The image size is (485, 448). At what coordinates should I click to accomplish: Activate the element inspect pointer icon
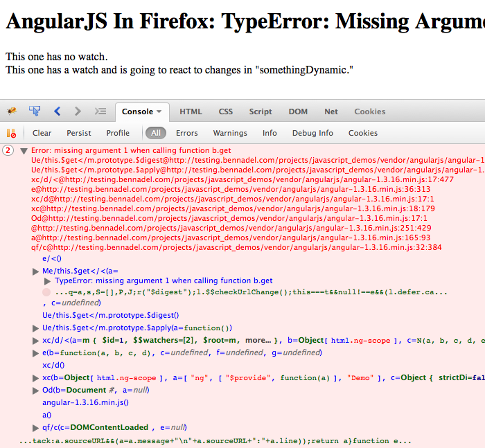[35, 111]
